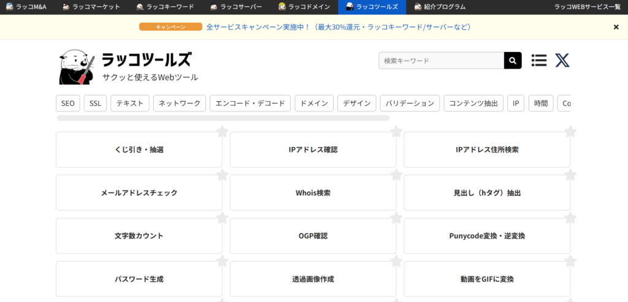628x302 pixels.
Task: Filter by SSL category tag
Action: 95,103
